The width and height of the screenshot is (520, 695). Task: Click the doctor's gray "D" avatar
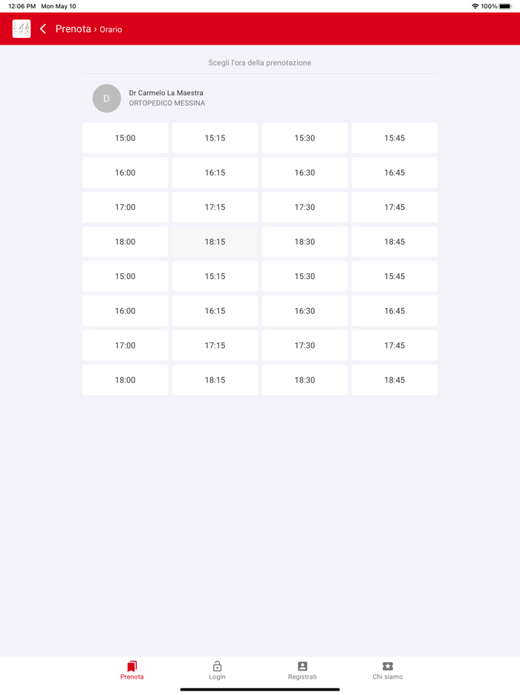pyautogui.click(x=107, y=98)
